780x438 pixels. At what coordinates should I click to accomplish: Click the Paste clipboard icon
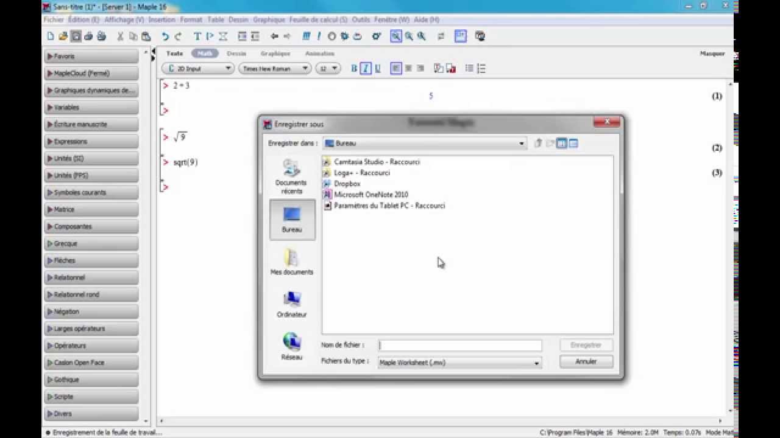(x=146, y=36)
